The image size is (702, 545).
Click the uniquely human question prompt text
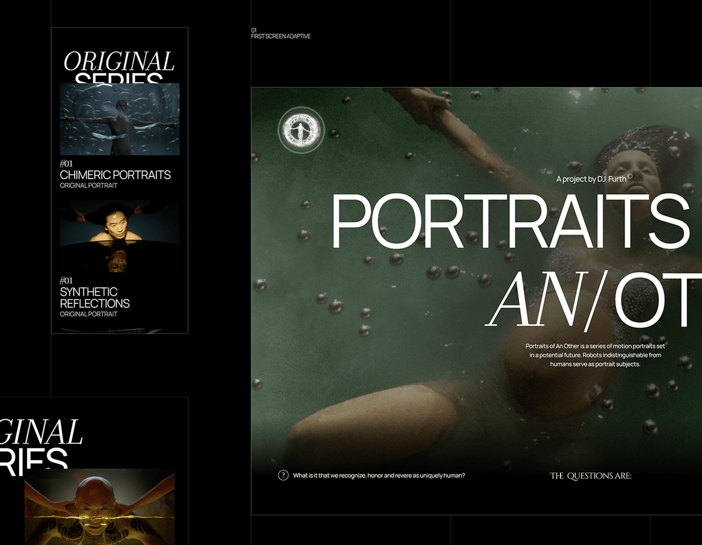pyautogui.click(x=380, y=474)
